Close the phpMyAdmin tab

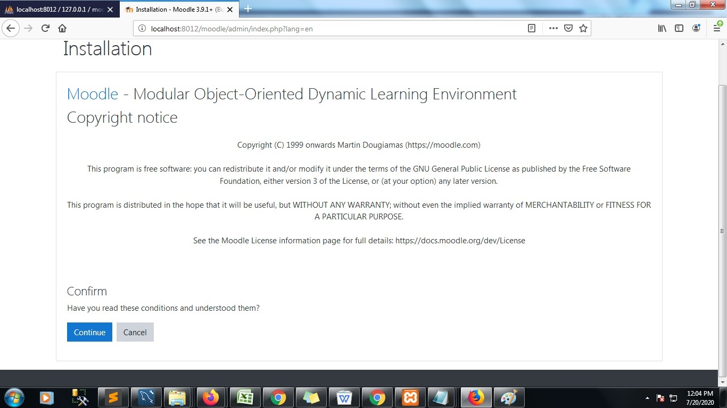coord(110,10)
